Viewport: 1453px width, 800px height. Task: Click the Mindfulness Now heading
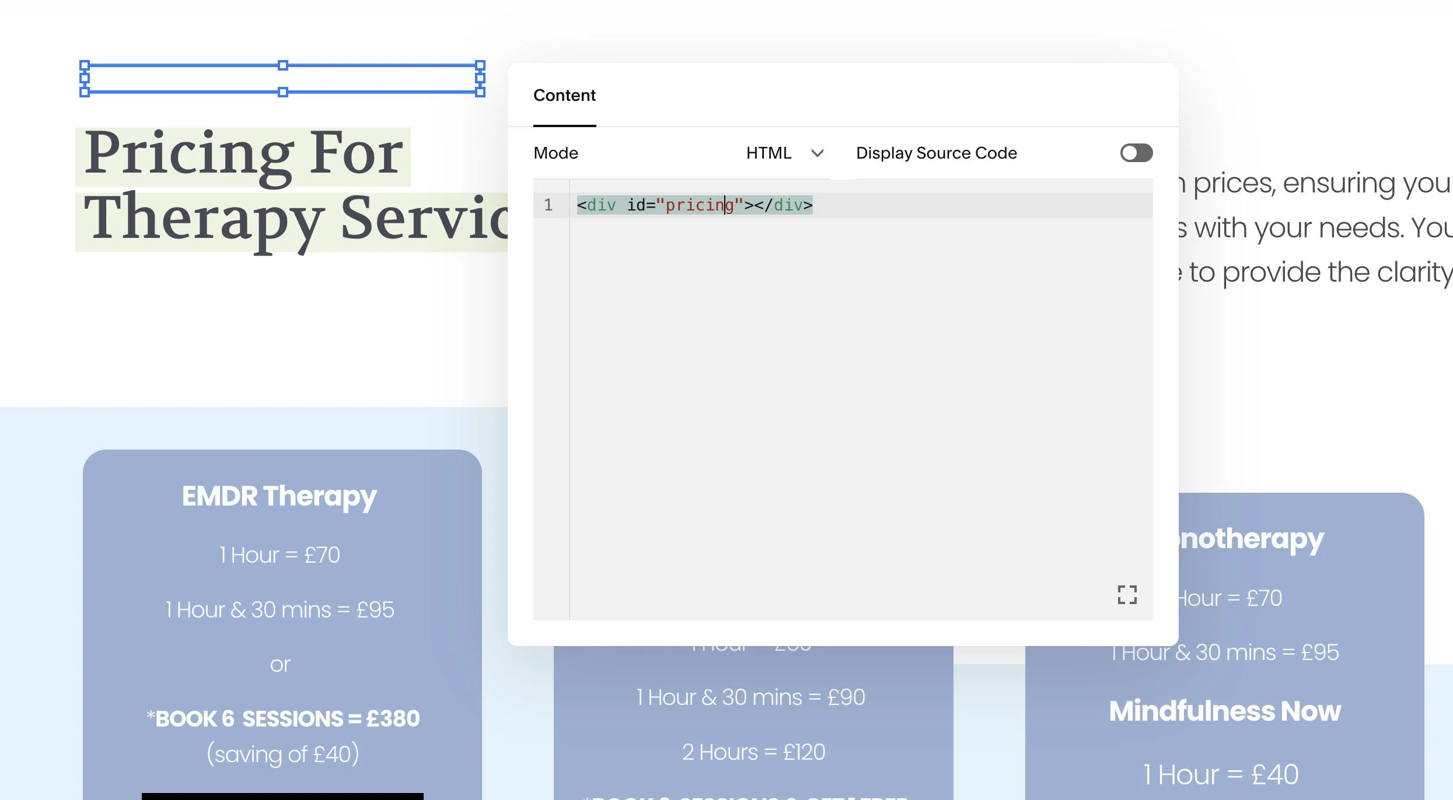coord(1224,711)
